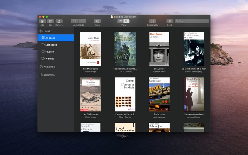
Task: Click the Redo arrow button
Action: (82, 21)
